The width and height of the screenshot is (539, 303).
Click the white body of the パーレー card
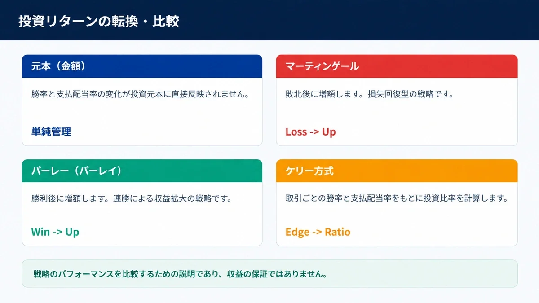142,214
